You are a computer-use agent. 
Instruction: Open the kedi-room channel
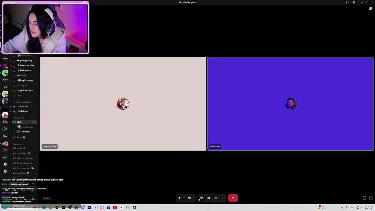pyautogui.click(x=25, y=71)
